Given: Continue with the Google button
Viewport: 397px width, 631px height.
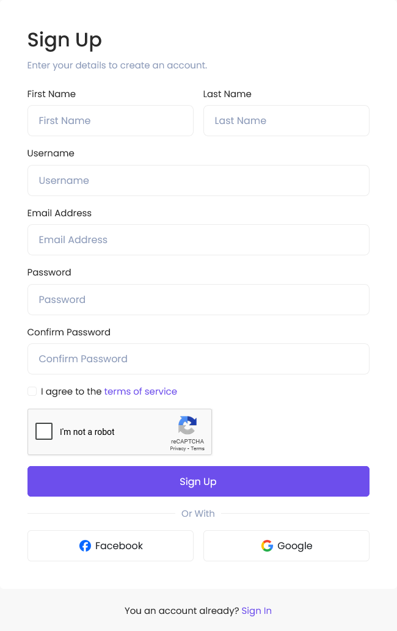Looking at the screenshot, I should pos(286,545).
